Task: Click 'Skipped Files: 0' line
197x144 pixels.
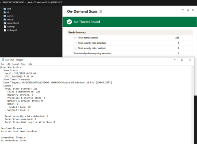Action: pos(17,110)
